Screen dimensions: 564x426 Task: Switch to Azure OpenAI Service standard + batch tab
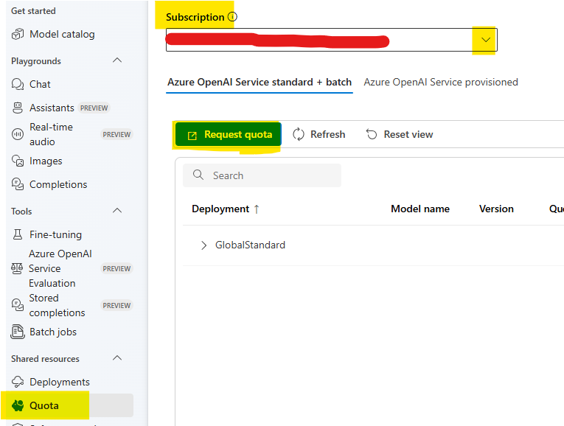click(x=260, y=83)
